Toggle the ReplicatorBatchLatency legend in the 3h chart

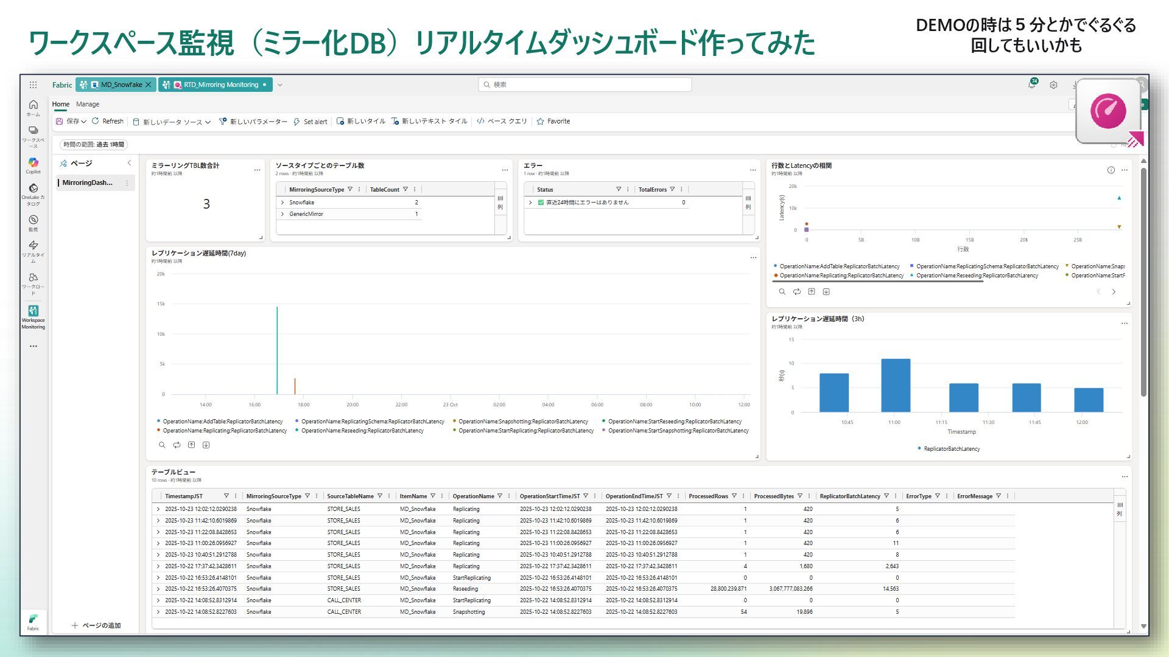[x=951, y=449]
